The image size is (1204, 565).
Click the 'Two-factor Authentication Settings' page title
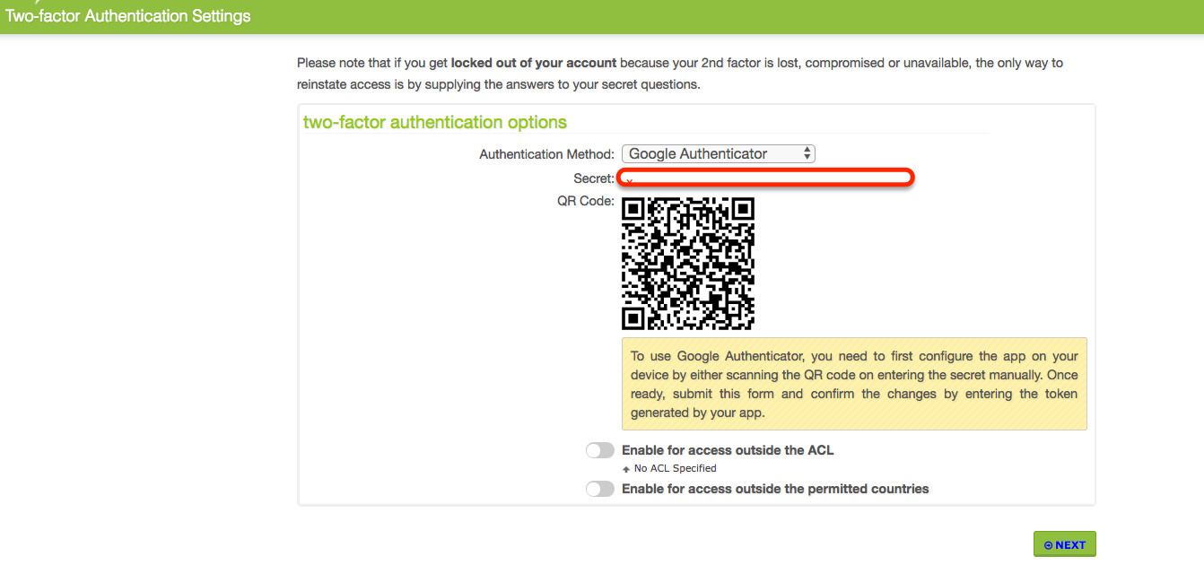128,16
